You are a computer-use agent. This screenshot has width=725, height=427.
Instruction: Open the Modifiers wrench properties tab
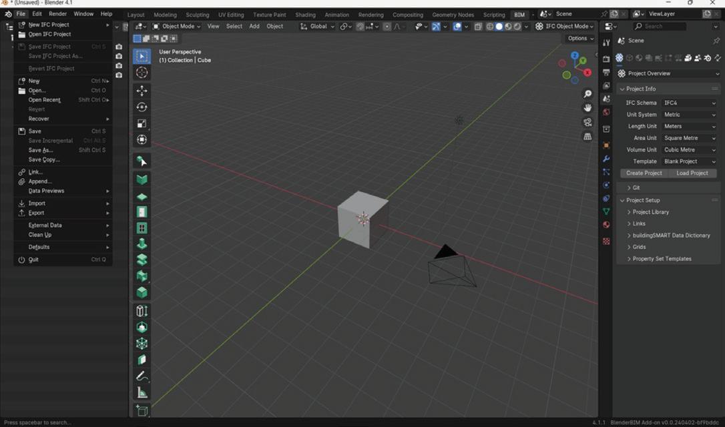pyautogui.click(x=606, y=159)
